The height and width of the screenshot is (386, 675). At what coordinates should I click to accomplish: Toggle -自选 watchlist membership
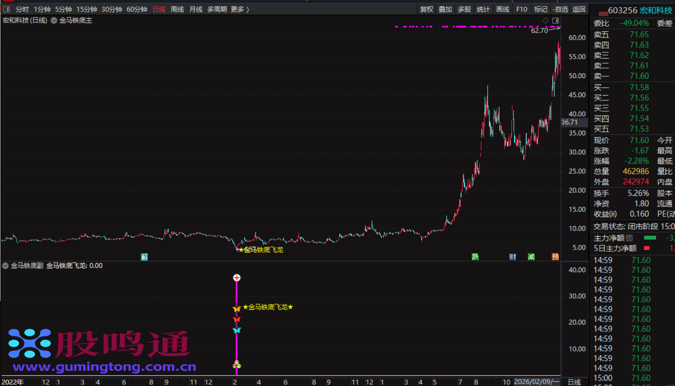coord(560,9)
